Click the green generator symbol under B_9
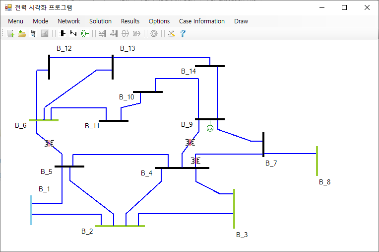Image resolution: width=379 pixels, height=252 pixels. (210, 128)
